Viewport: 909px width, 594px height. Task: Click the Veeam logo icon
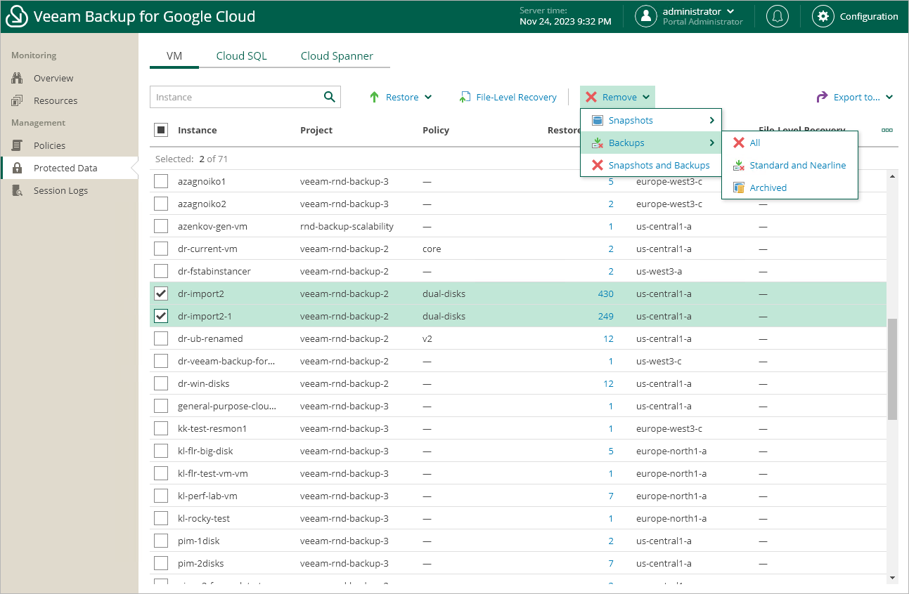(17, 16)
